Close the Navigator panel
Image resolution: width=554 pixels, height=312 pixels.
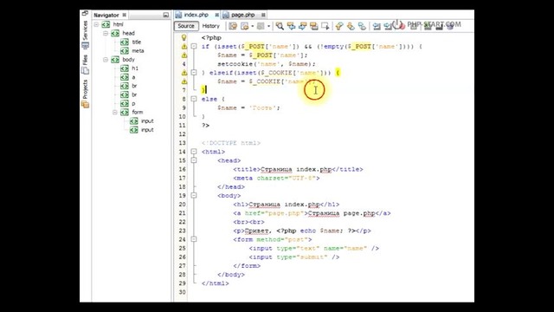(x=124, y=15)
